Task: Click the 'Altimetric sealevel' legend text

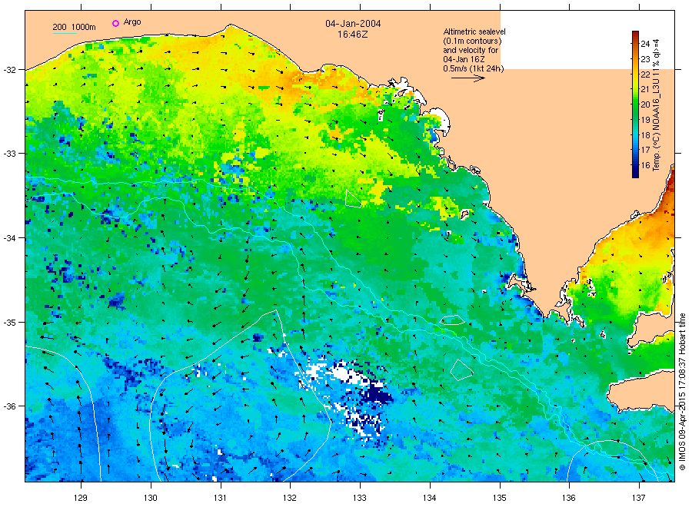Action: click(474, 31)
